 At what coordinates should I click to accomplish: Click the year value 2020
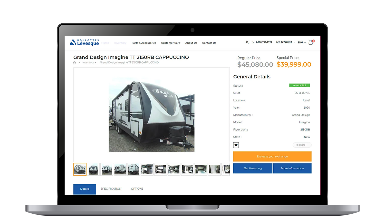307,108
